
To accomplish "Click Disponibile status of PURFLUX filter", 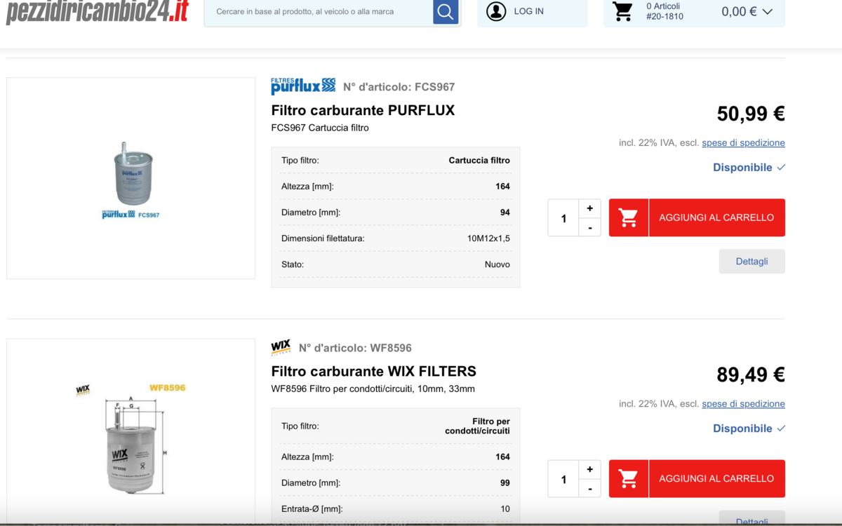I will coord(749,167).
